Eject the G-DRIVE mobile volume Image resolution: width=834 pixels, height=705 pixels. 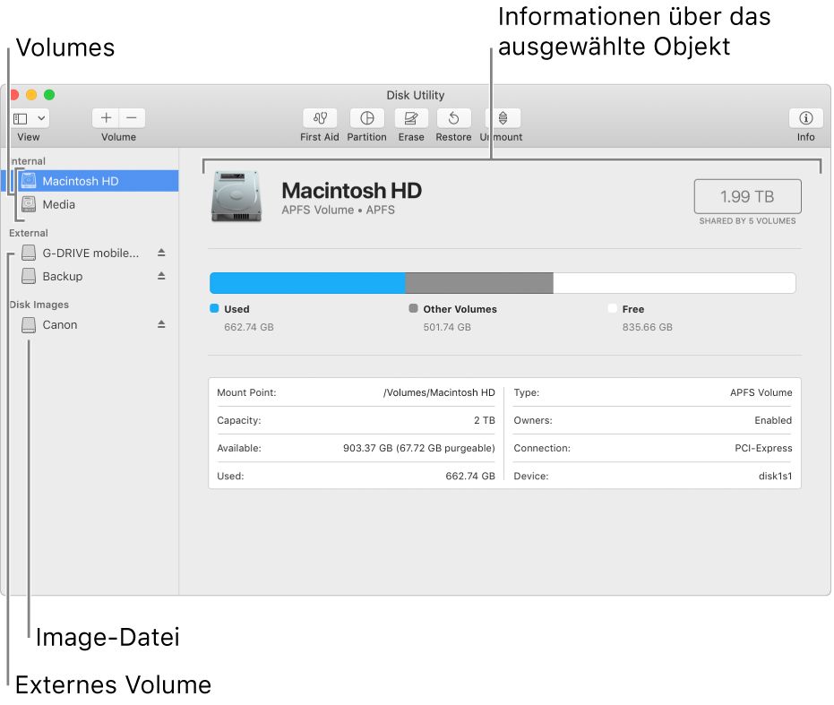coord(161,254)
